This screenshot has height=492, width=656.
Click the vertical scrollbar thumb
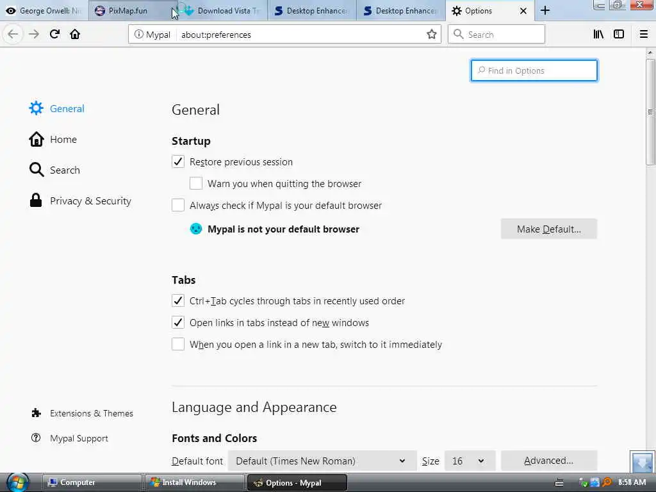[x=650, y=112]
